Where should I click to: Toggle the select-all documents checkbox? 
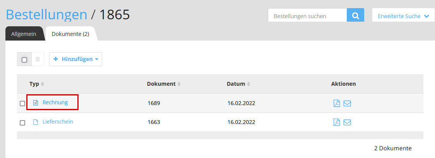click(x=24, y=59)
